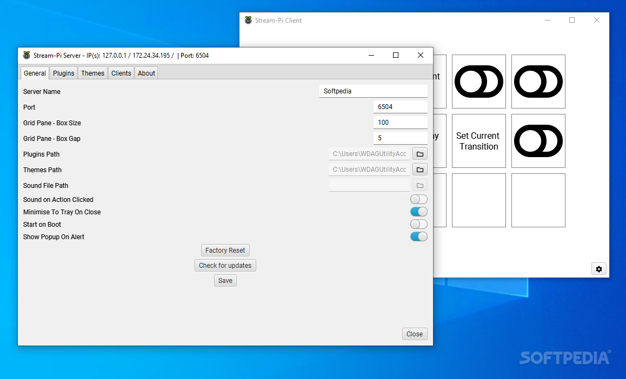
Task: Click the 'Show Popup On Alert' label
Action: tap(54, 236)
